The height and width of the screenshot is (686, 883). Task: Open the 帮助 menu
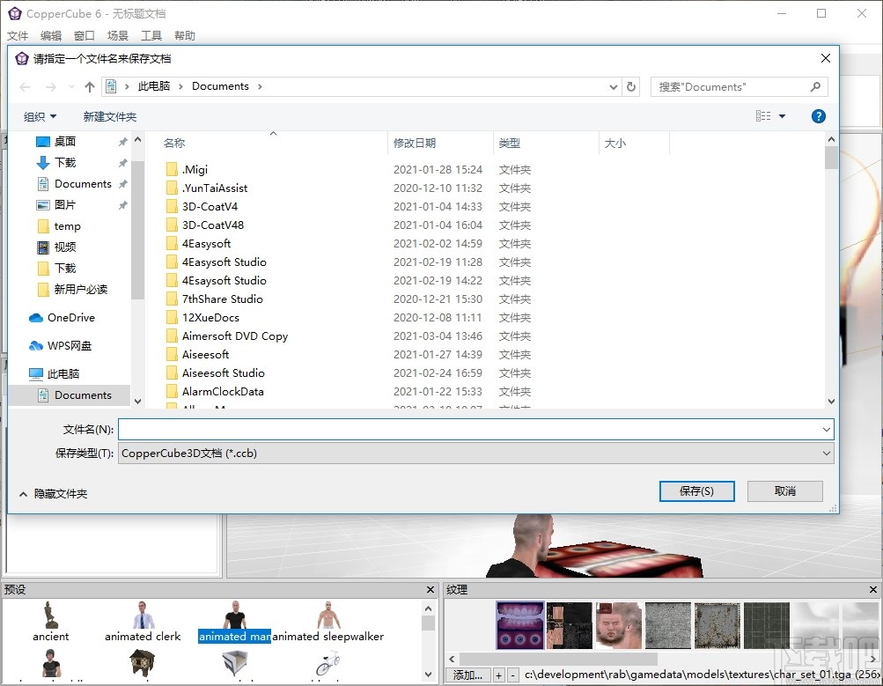point(185,36)
